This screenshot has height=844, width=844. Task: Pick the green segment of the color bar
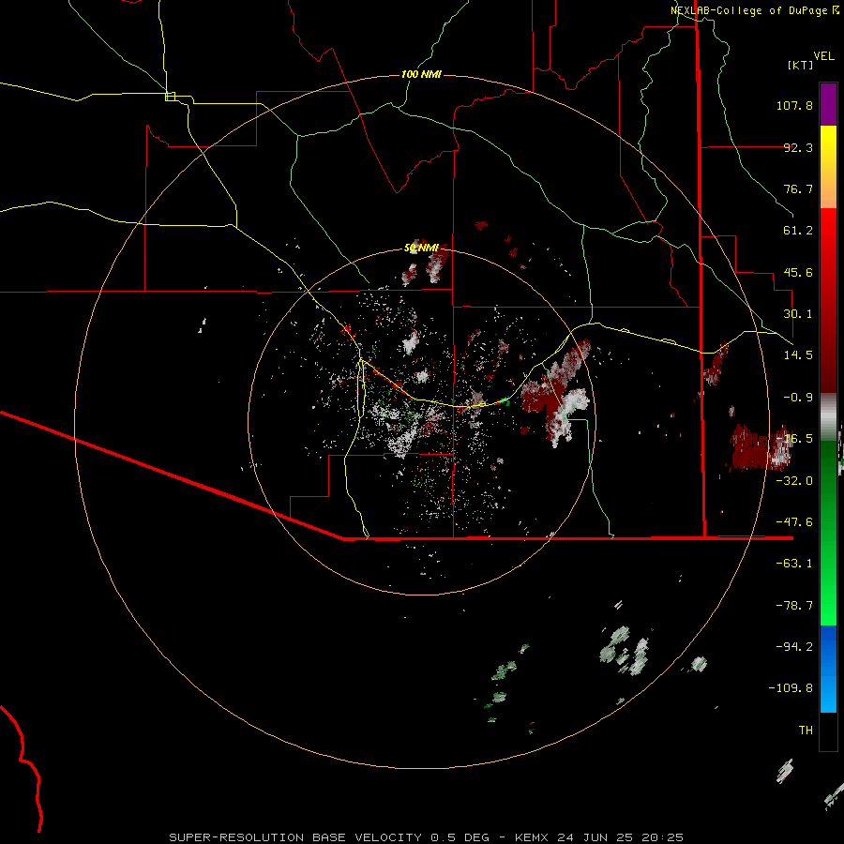(828, 533)
